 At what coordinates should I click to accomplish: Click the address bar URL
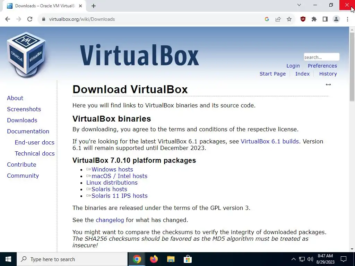pos(82,19)
